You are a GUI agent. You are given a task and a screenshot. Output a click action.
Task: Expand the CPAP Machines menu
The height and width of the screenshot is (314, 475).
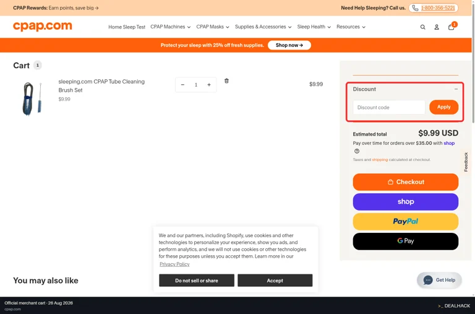(171, 27)
